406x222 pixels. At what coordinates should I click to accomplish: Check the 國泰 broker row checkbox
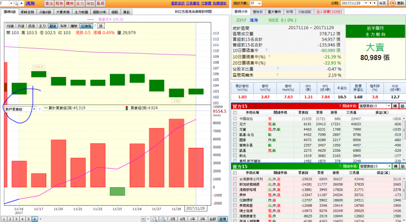pos(235,140)
